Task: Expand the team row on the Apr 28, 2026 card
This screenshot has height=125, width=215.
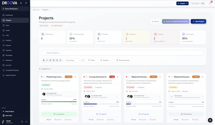Action: (x=144, y=96)
